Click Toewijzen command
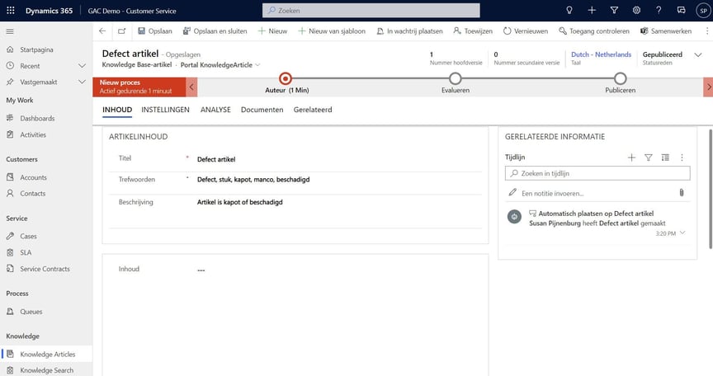This screenshot has width=713, height=376. pyautogui.click(x=473, y=31)
